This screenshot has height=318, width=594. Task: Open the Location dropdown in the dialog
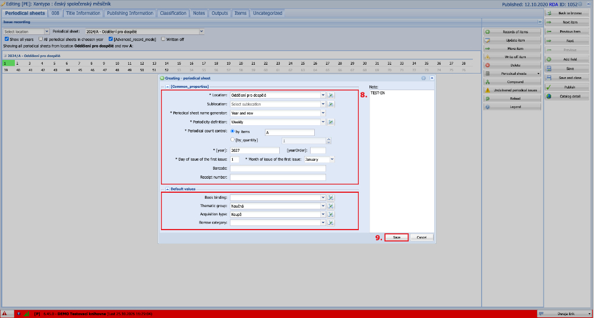(x=323, y=95)
